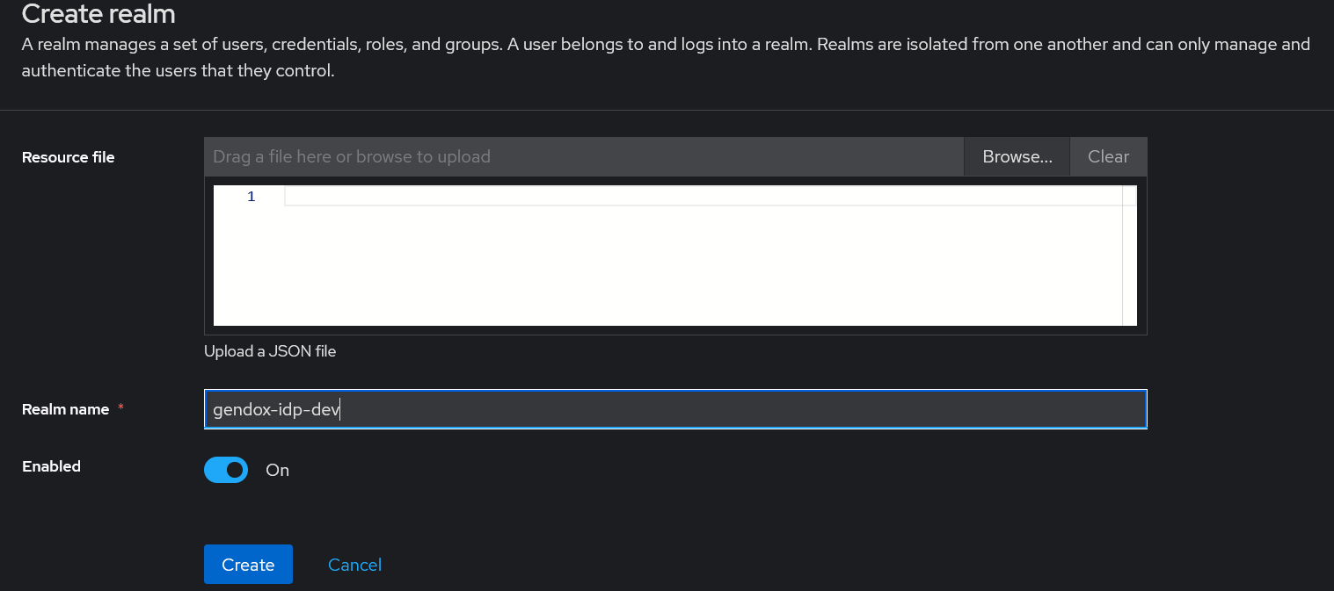Click the Resource file label
Screen dimensions: 1334x591
pos(69,157)
